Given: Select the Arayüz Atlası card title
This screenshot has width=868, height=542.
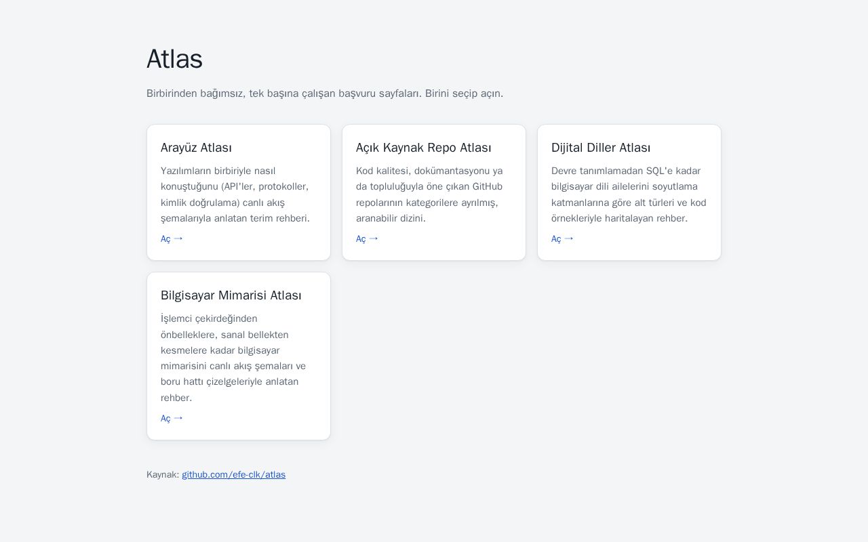Looking at the screenshot, I should [196, 148].
